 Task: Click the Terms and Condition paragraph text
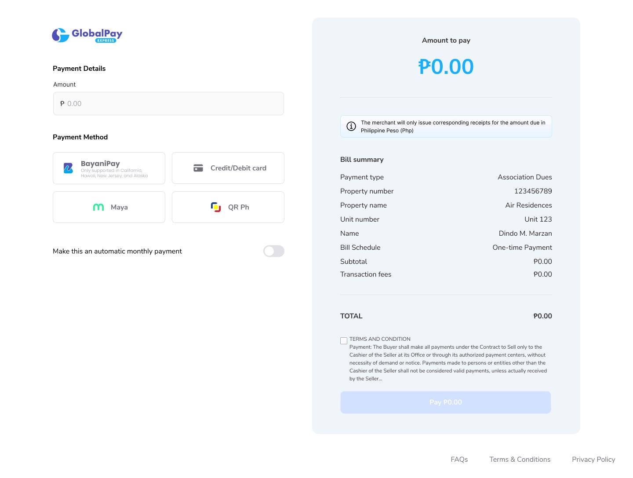448,363
